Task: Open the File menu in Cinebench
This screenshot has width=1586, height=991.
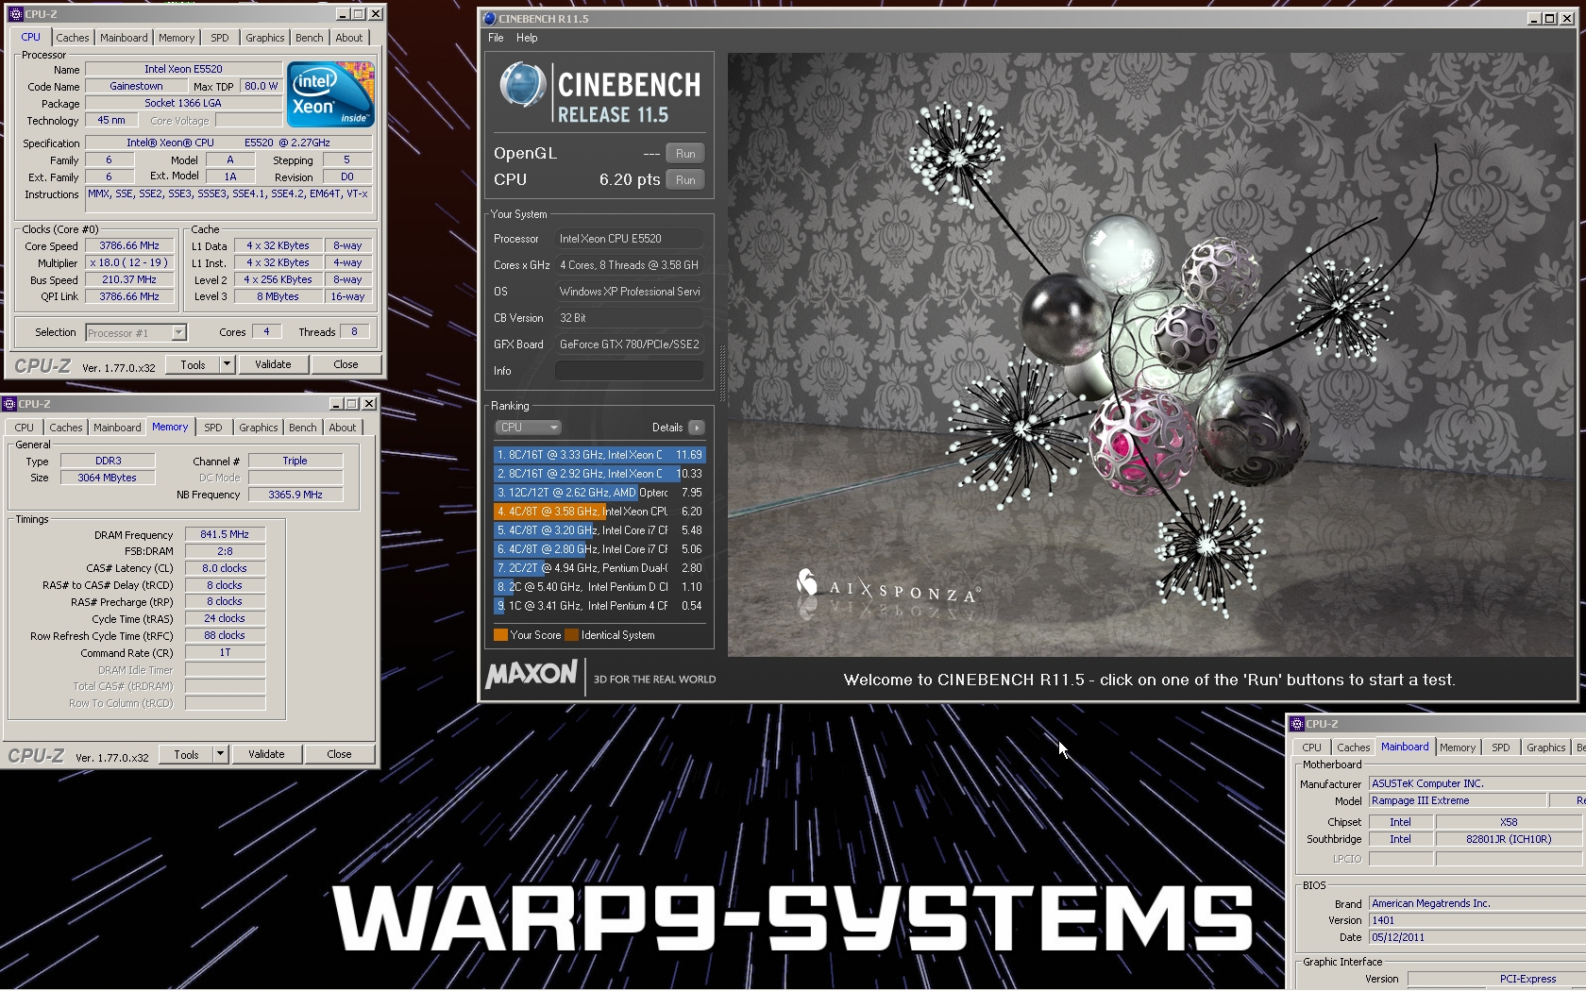Action: pyautogui.click(x=496, y=38)
